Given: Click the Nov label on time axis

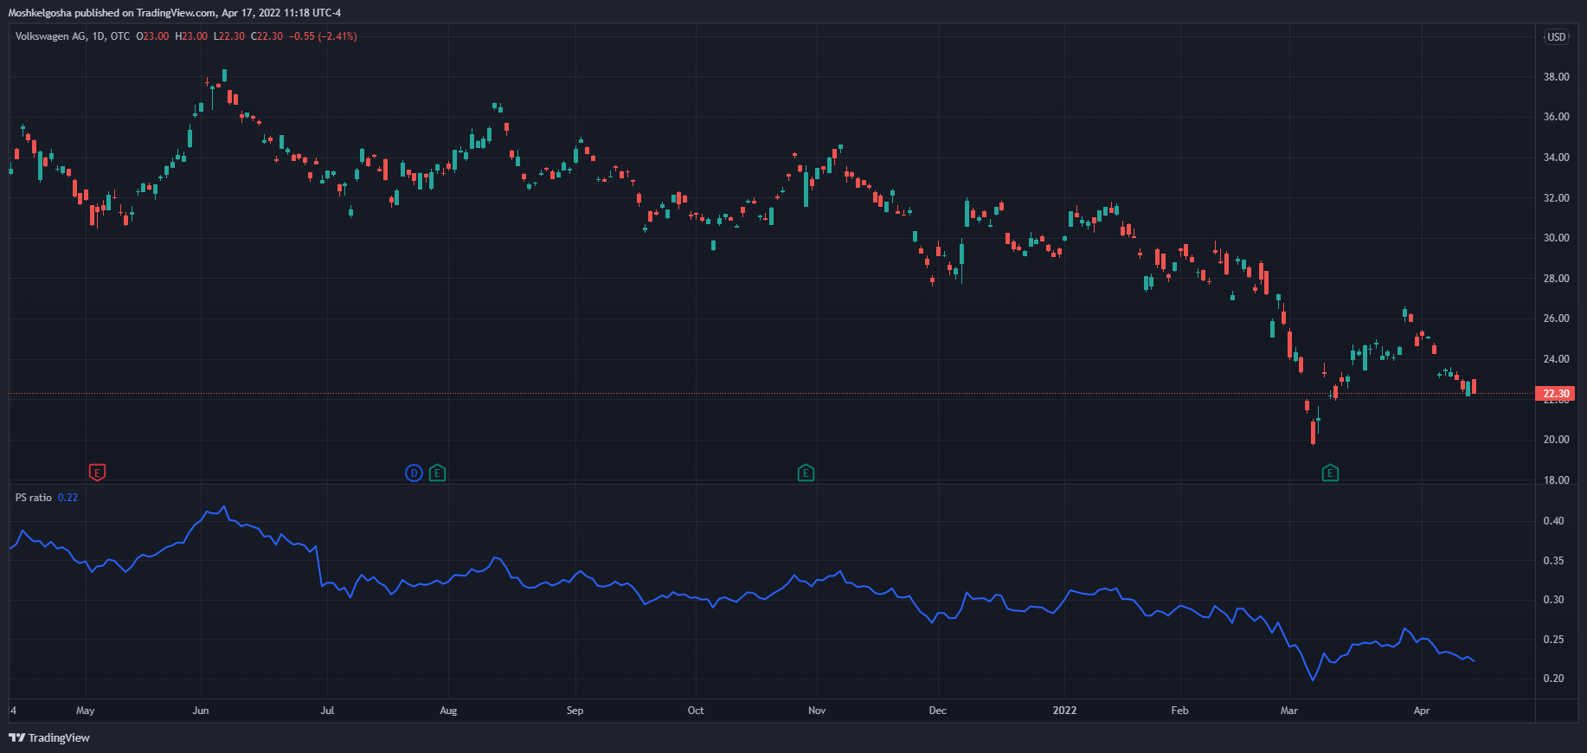Looking at the screenshot, I should (817, 711).
